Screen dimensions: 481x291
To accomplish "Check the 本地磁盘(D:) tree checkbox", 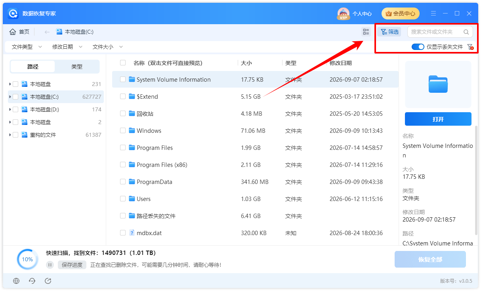I will (15, 109).
